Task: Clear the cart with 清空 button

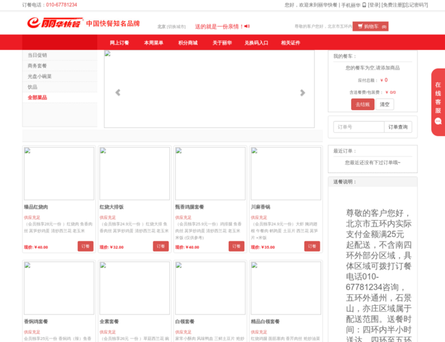Action: pos(385,105)
